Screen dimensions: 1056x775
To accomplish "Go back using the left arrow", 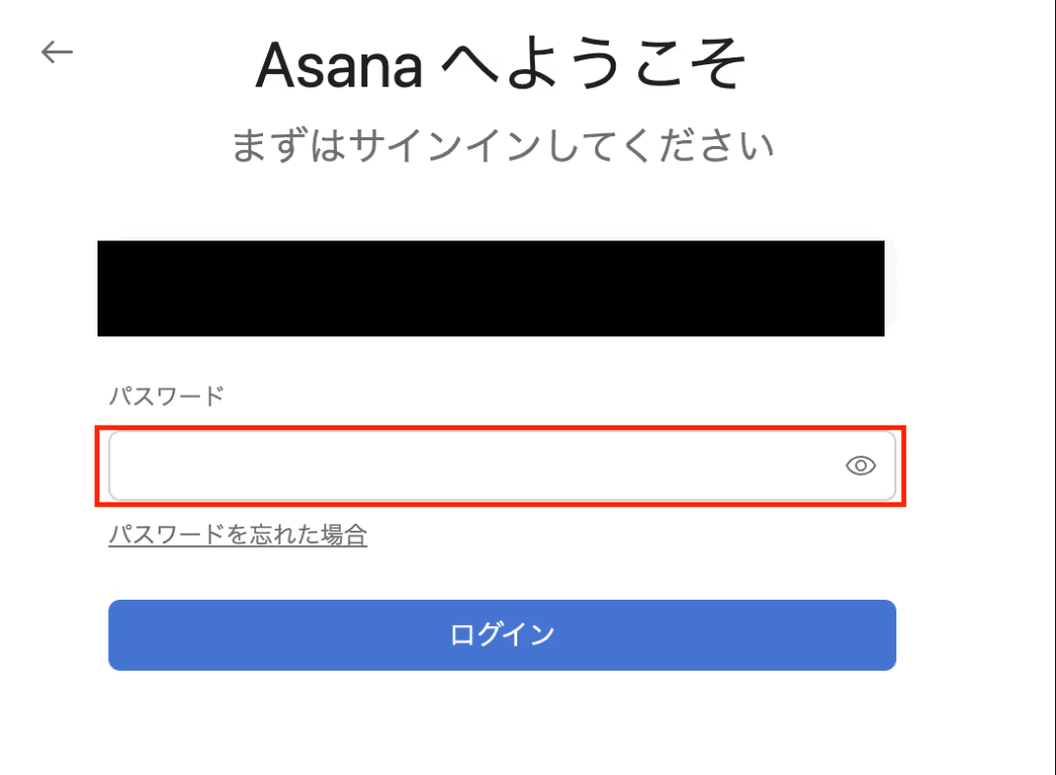I will (57, 52).
